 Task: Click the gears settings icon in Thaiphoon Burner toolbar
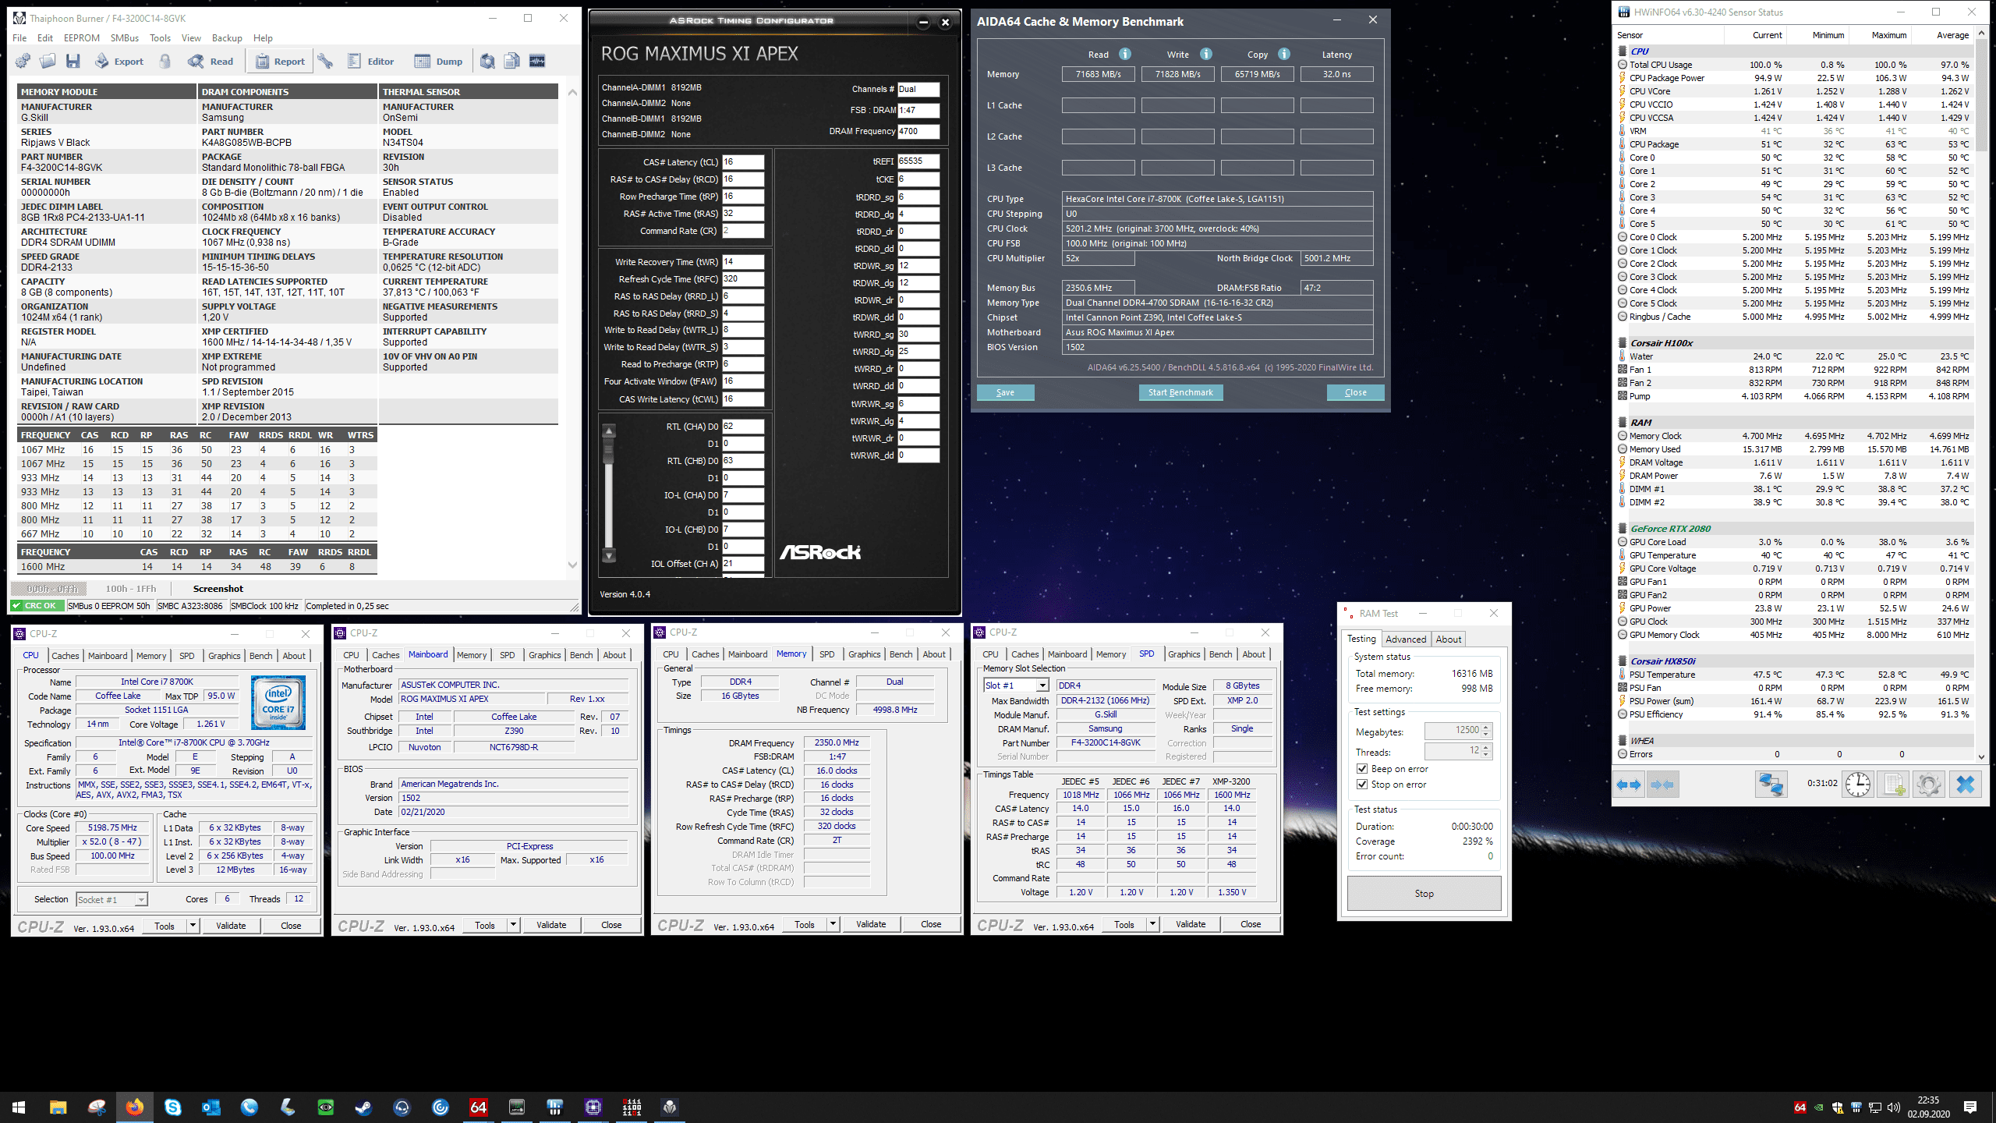point(23,61)
